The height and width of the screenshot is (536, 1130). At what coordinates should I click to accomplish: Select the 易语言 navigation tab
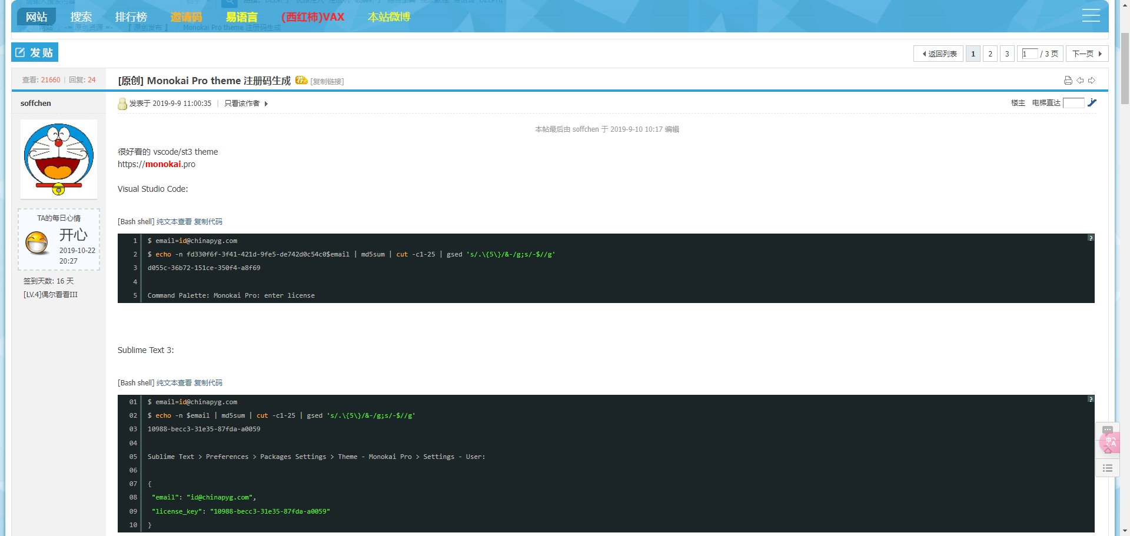[241, 17]
